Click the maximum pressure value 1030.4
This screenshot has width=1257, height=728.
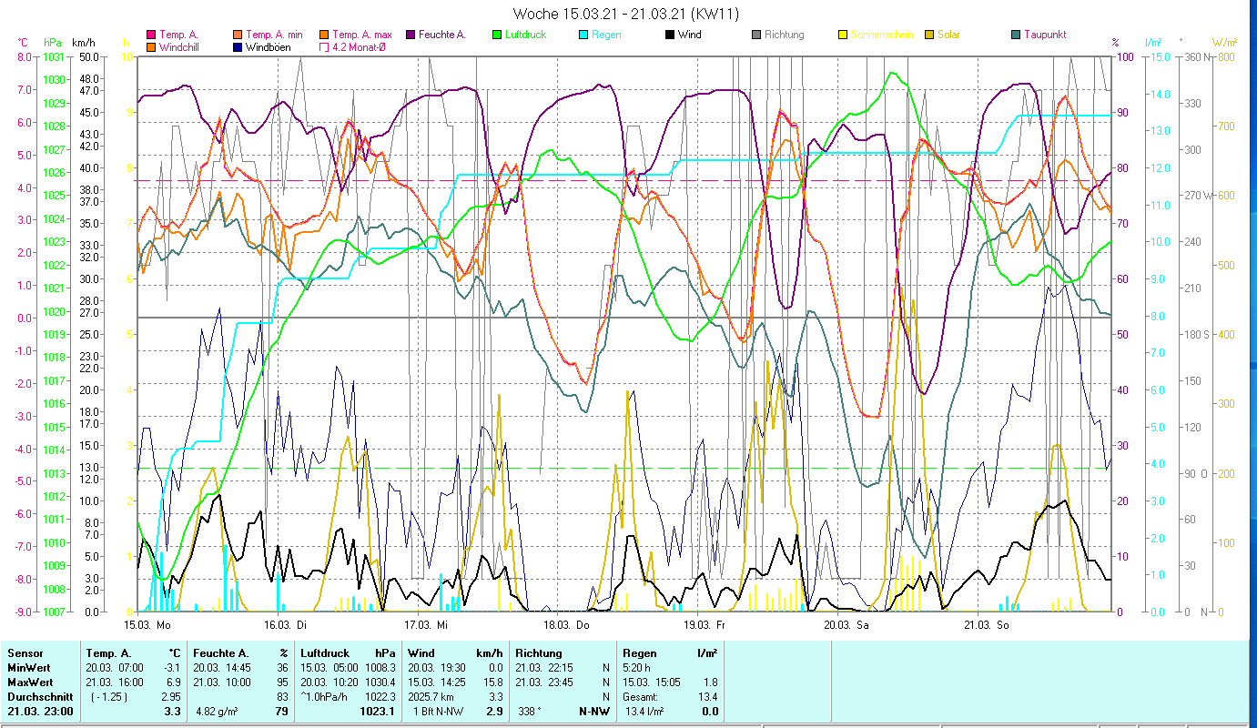[x=380, y=682]
